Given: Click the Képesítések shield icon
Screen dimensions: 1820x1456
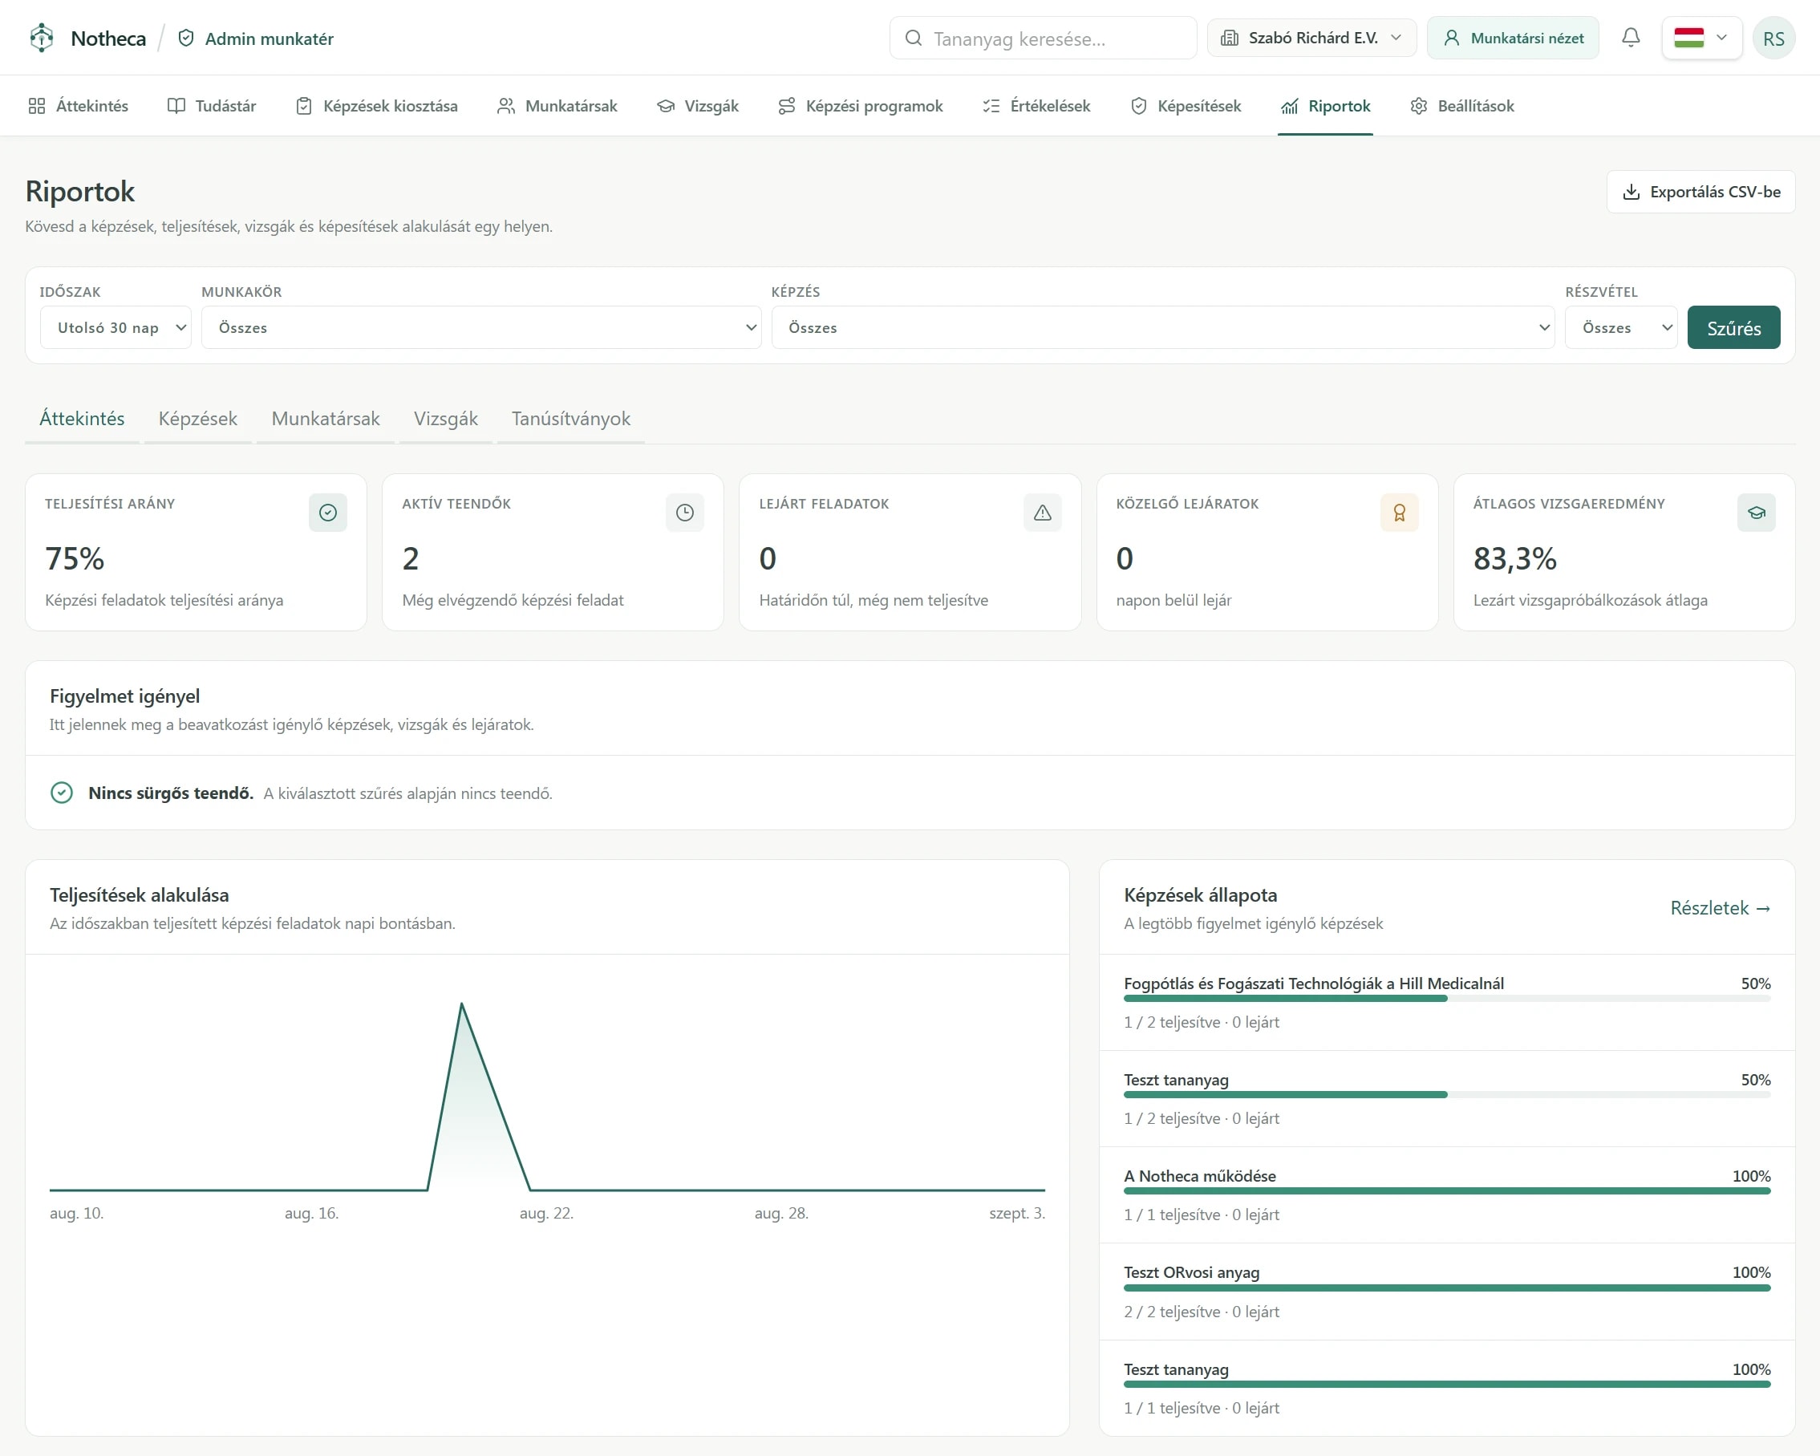Looking at the screenshot, I should pos(1138,106).
